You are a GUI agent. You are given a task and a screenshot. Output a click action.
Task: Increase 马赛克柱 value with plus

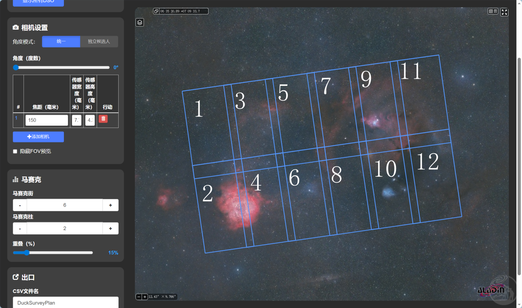110,228
